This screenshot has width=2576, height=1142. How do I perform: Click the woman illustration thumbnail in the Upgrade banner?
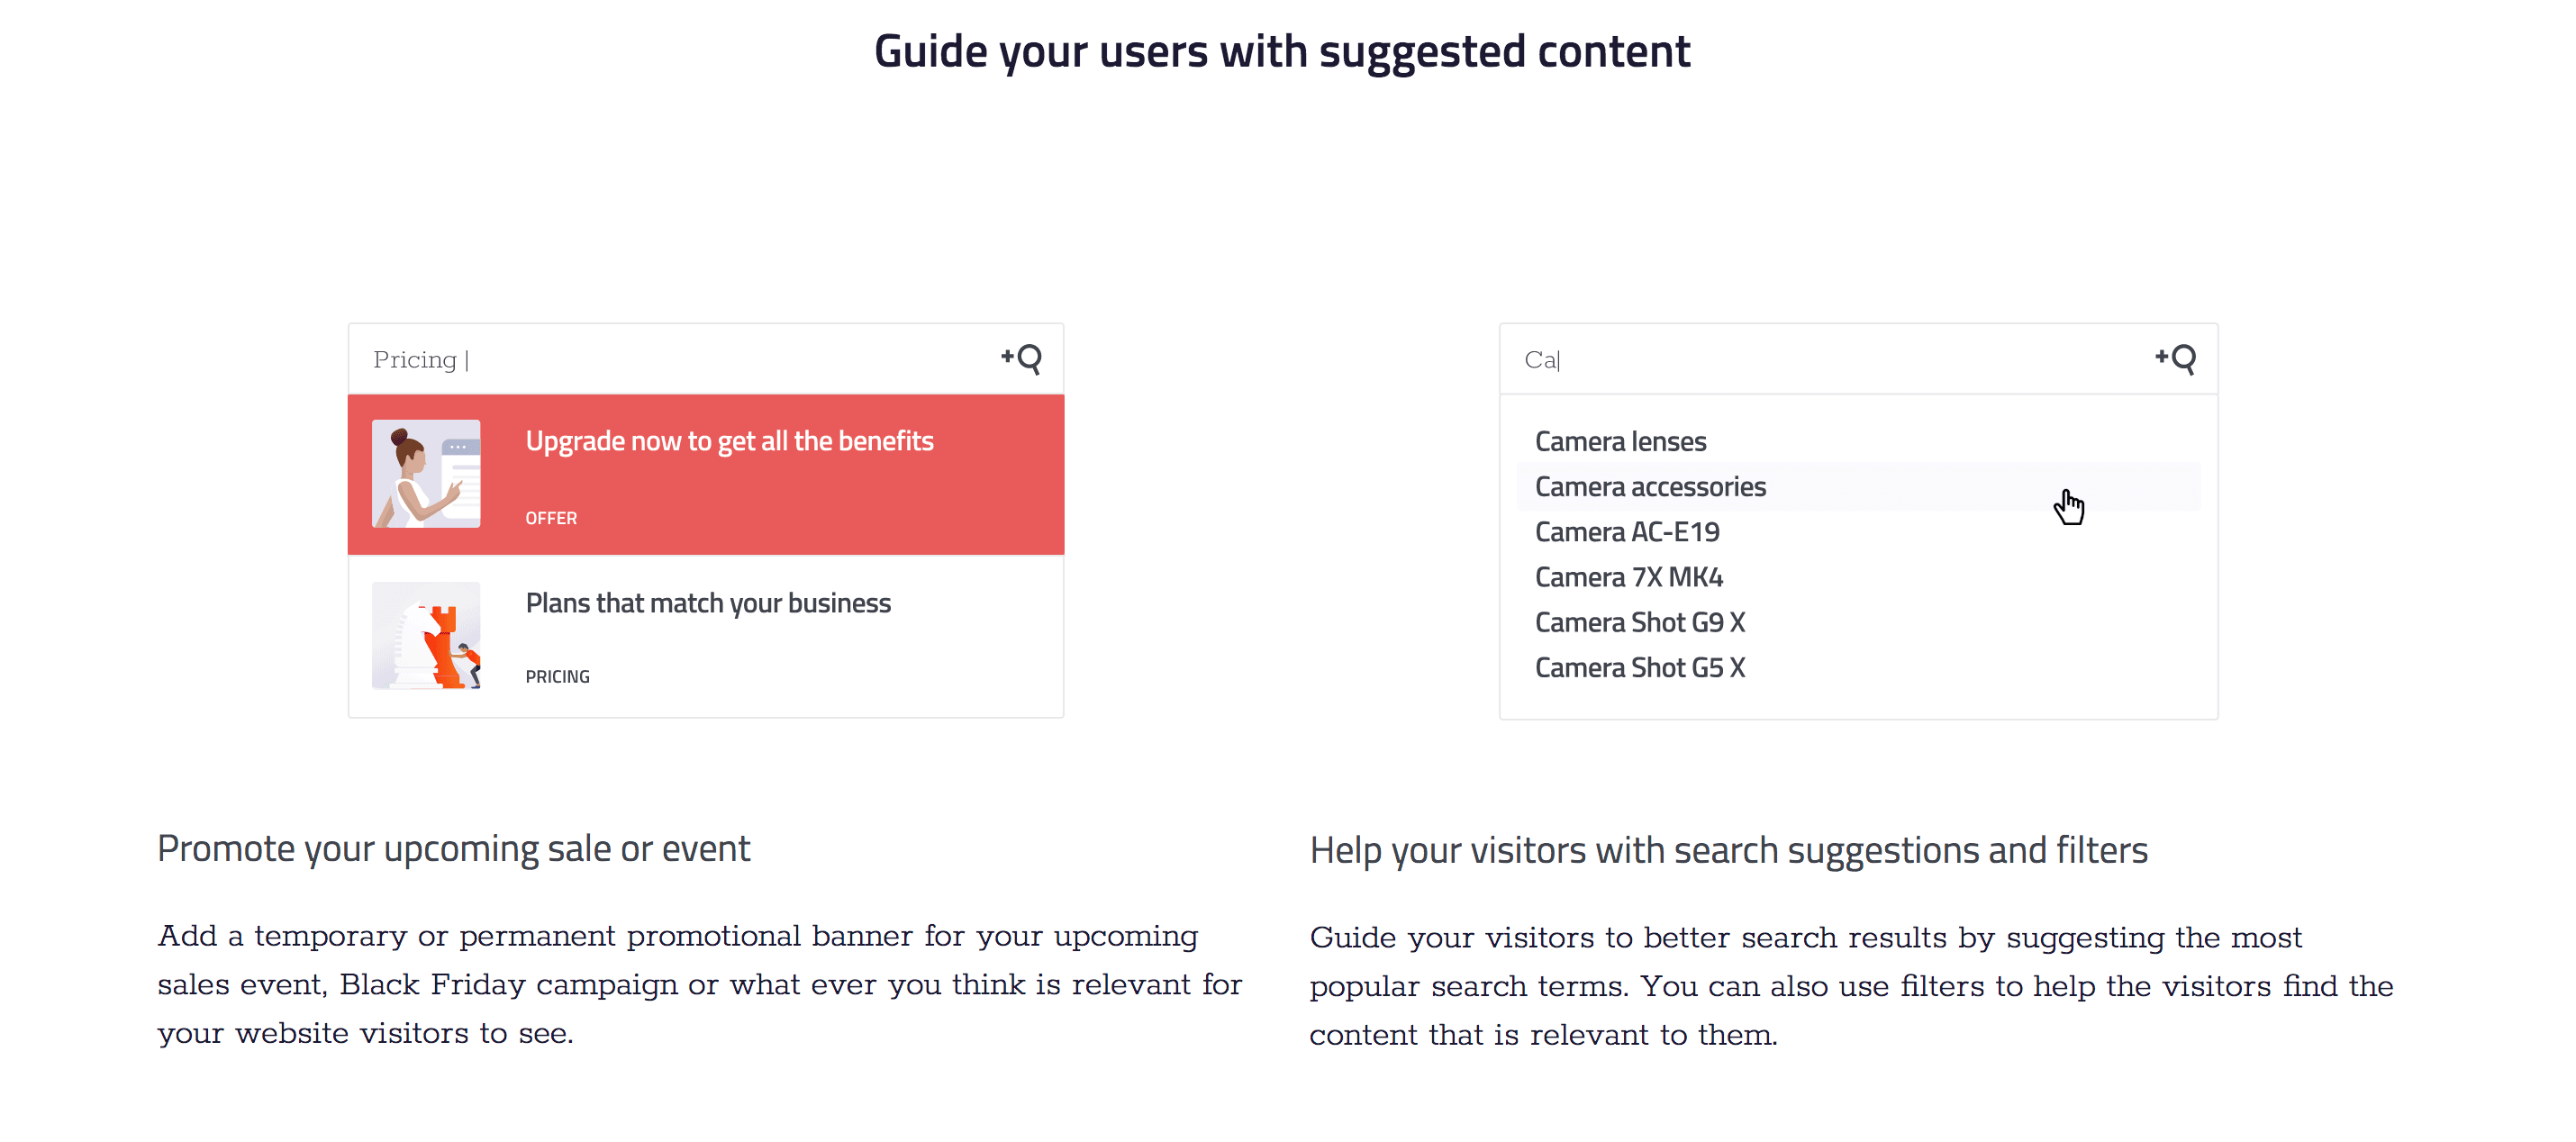426,474
